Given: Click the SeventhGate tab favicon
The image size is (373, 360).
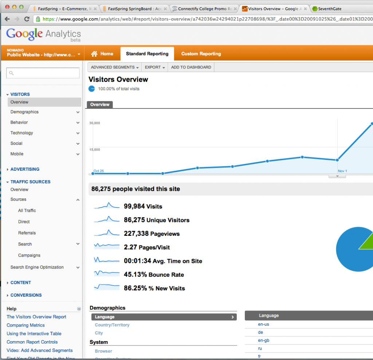Looking at the screenshot, I should (x=315, y=9).
